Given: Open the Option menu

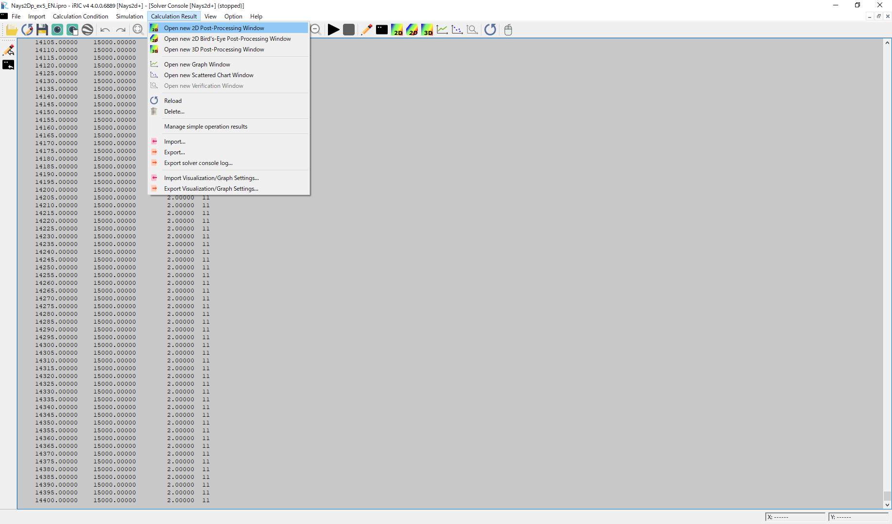Looking at the screenshot, I should pos(233,16).
